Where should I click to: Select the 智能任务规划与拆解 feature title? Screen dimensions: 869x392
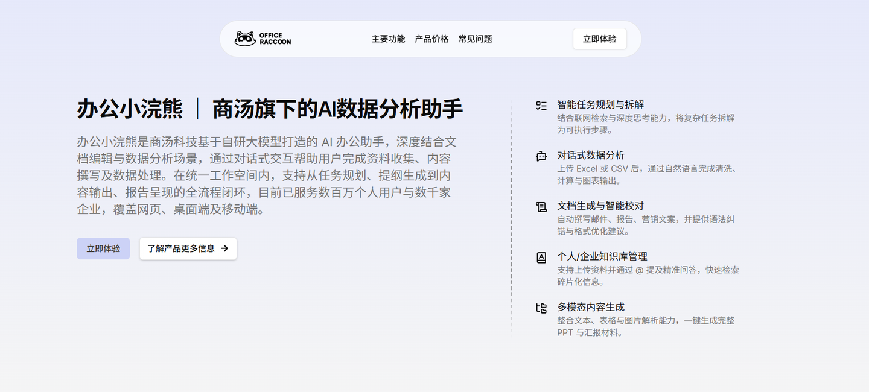tap(601, 105)
